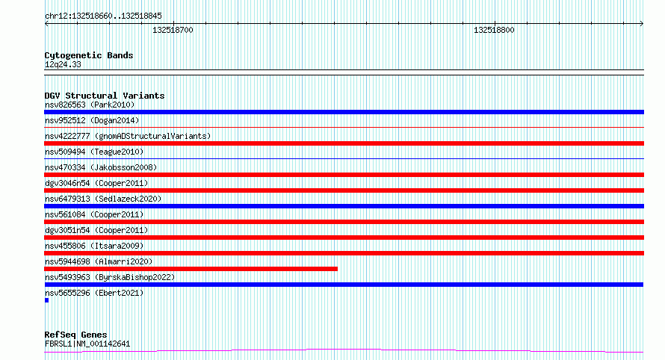Open the nsv561084 (Cooper2011) variant label
Viewport: 665px width, 360px height.
[94, 214]
